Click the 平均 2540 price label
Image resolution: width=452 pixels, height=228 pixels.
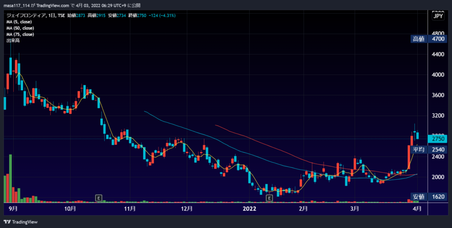pyautogui.click(x=429, y=150)
